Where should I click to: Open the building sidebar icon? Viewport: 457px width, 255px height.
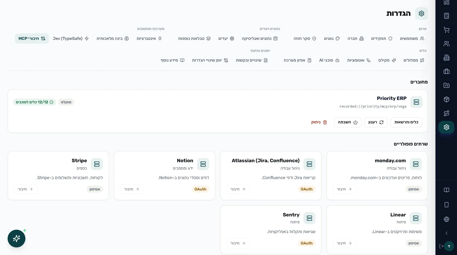[x=446, y=58]
